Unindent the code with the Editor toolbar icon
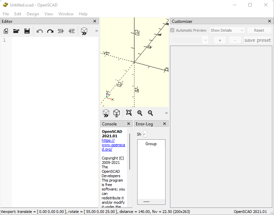Image resolution: width=274 pixels, height=215 pixels. 61,31
